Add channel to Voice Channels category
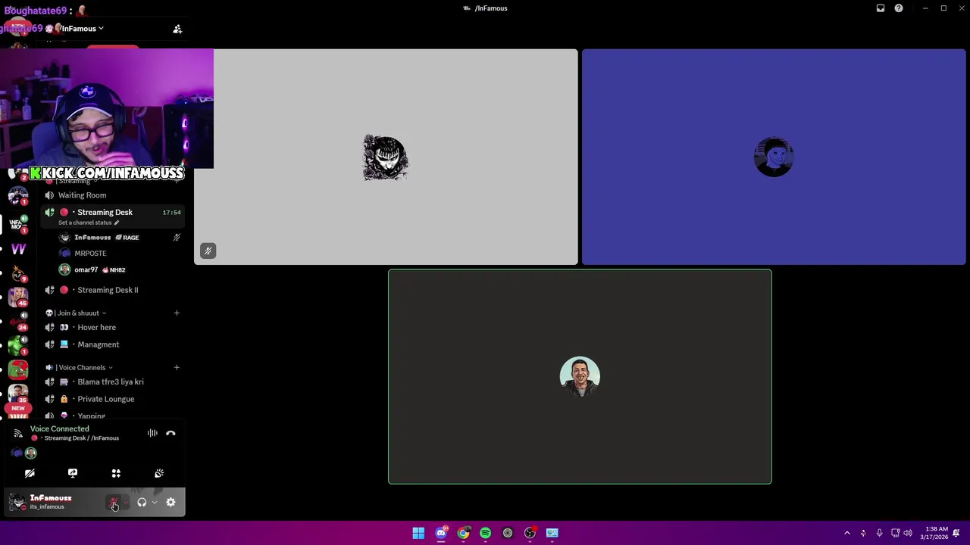 tap(177, 368)
